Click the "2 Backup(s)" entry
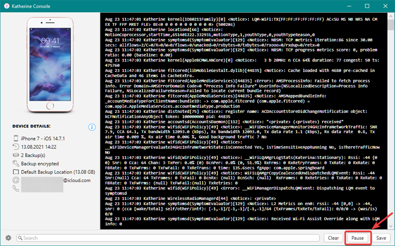This screenshot has width=395, height=246. (x=33, y=155)
